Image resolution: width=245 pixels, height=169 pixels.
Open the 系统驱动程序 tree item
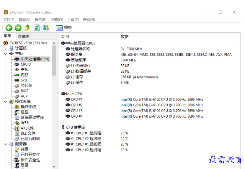pos(30,117)
